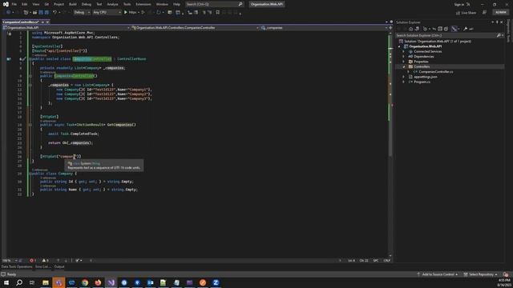Click the navigate-down arrow in editor bottom bar
The width and height of the screenshot is (513, 288).
[x=66, y=261]
